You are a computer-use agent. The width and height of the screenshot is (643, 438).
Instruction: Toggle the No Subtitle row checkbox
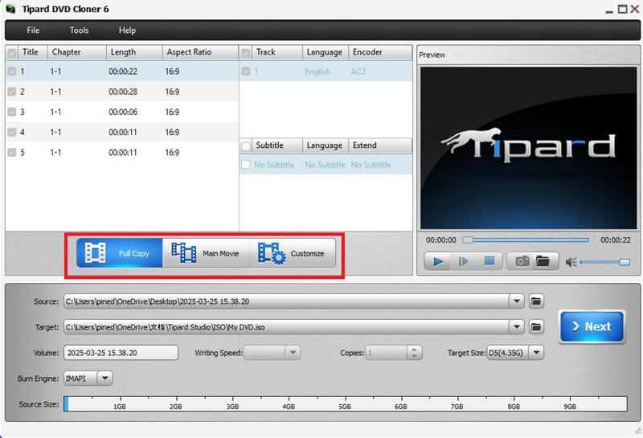coord(246,165)
